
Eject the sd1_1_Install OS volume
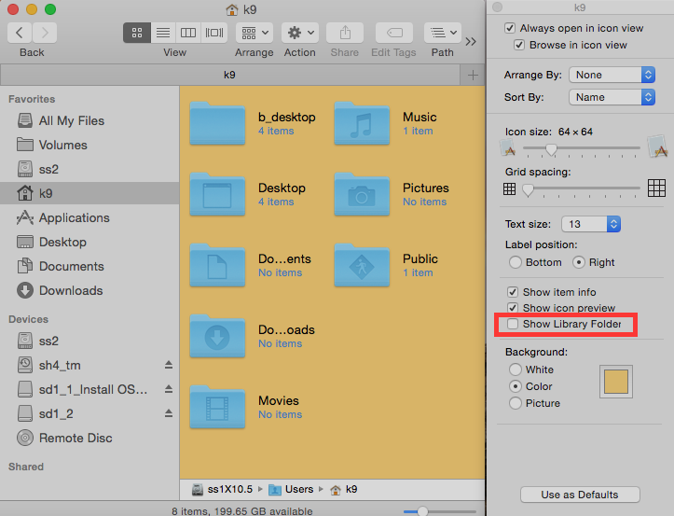point(169,389)
